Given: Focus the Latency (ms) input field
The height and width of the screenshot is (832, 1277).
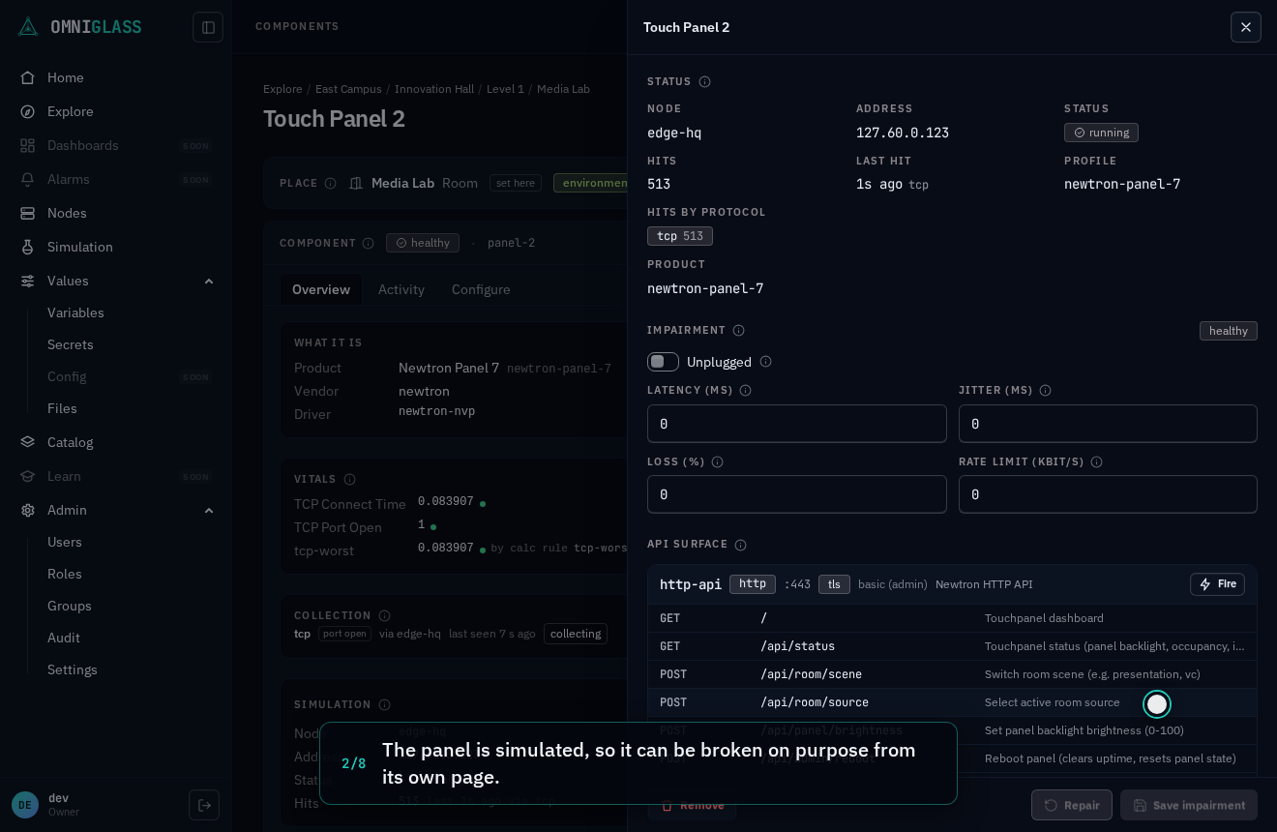Looking at the screenshot, I should (x=797, y=424).
